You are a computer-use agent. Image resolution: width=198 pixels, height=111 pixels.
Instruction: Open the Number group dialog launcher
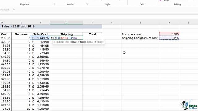[x=87, y=4]
